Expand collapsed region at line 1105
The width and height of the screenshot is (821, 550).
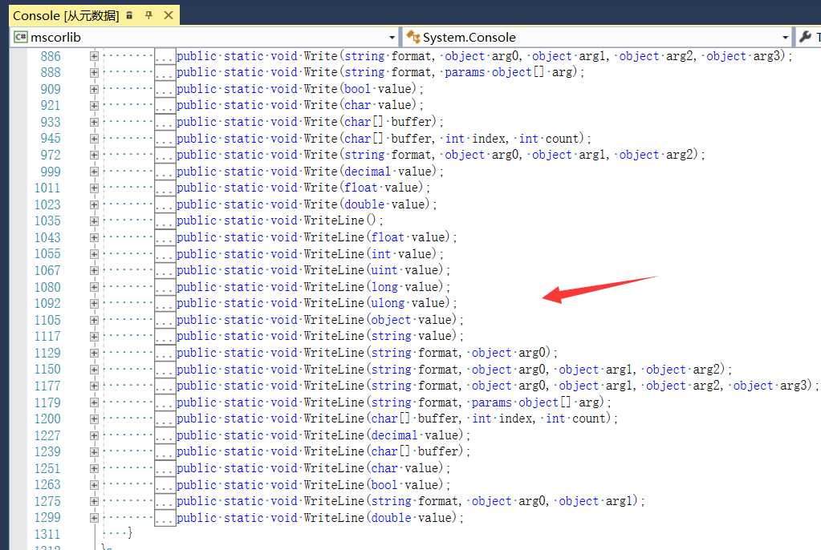click(x=94, y=320)
